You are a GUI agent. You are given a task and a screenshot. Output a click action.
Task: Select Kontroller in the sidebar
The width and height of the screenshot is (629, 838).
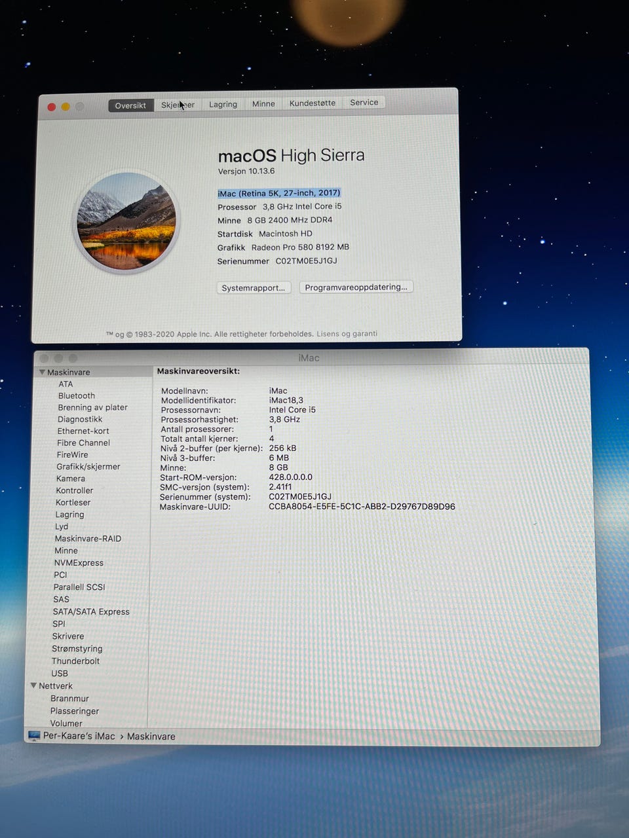click(x=74, y=490)
